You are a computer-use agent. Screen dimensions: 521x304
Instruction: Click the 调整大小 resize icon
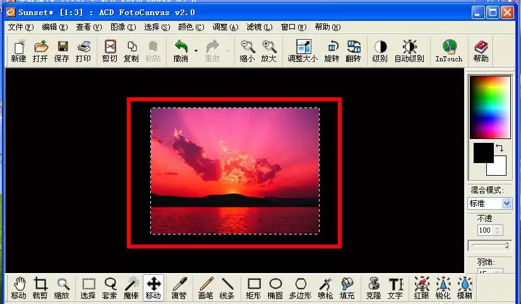pos(302,51)
